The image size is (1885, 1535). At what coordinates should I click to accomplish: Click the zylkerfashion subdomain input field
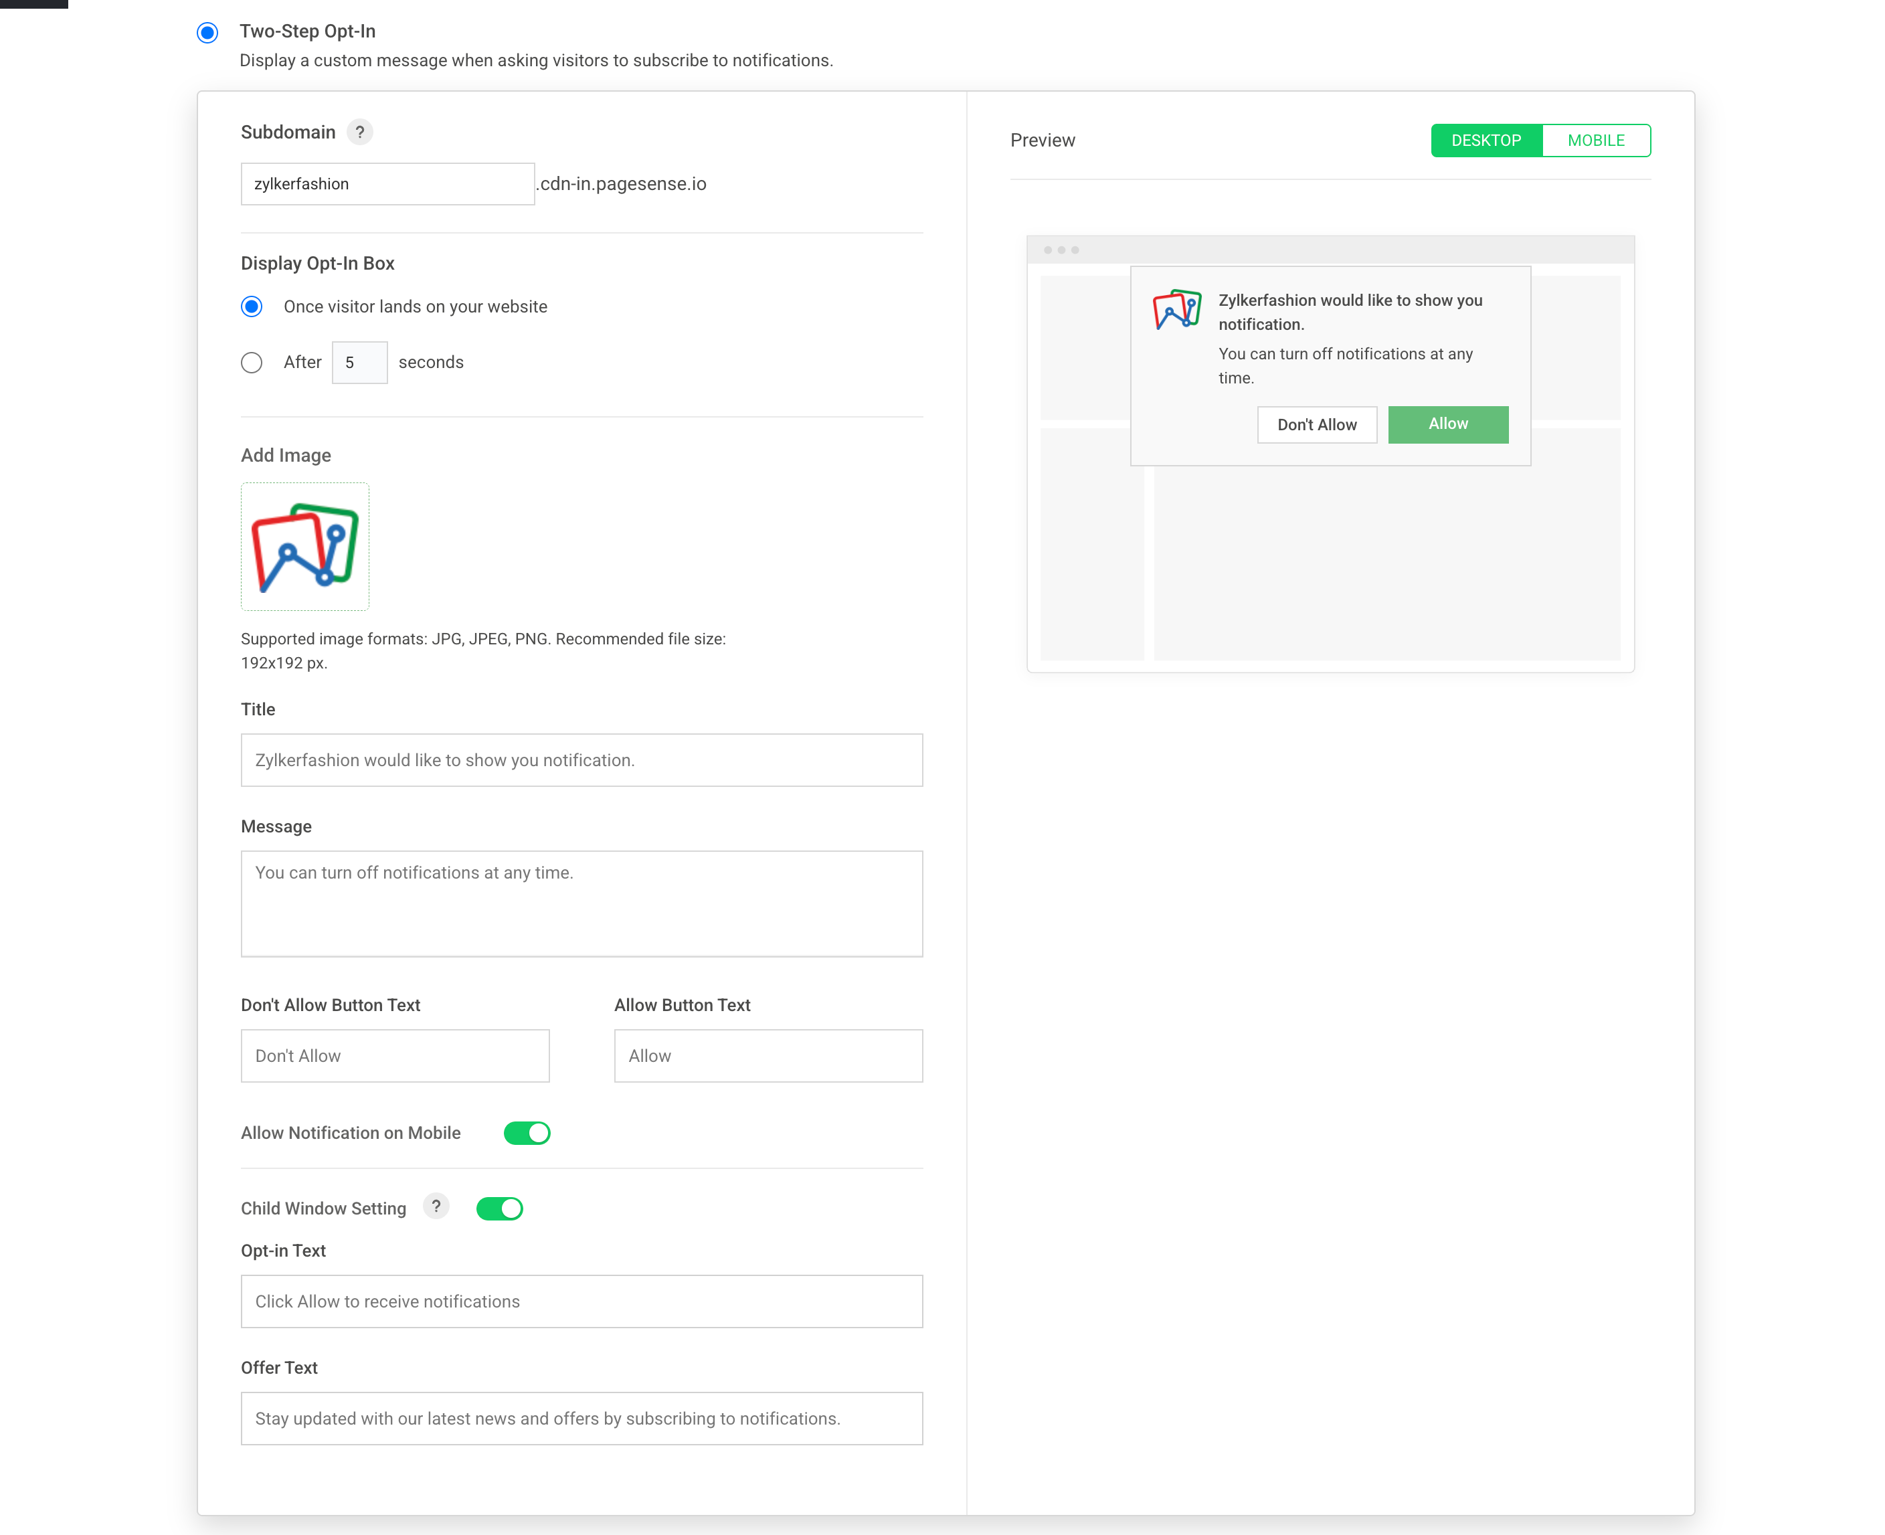[x=387, y=184]
